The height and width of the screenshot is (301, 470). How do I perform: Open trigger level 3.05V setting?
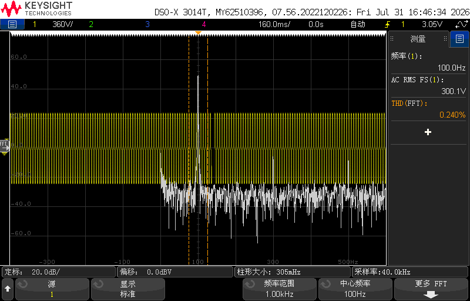pos(432,24)
